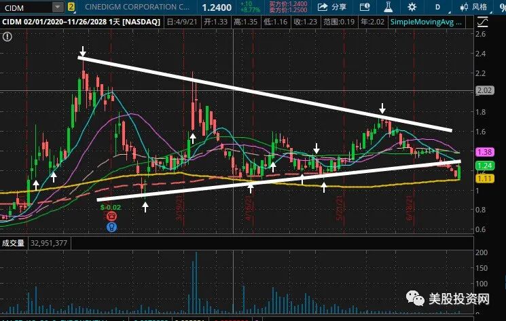
Task: Click the 4/16/21 date marker
Action: [x=249, y=208]
